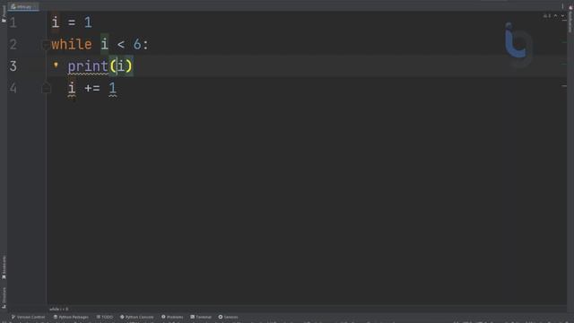Open the Structure sidebar panel
The height and width of the screenshot is (323, 574).
tap(4, 297)
